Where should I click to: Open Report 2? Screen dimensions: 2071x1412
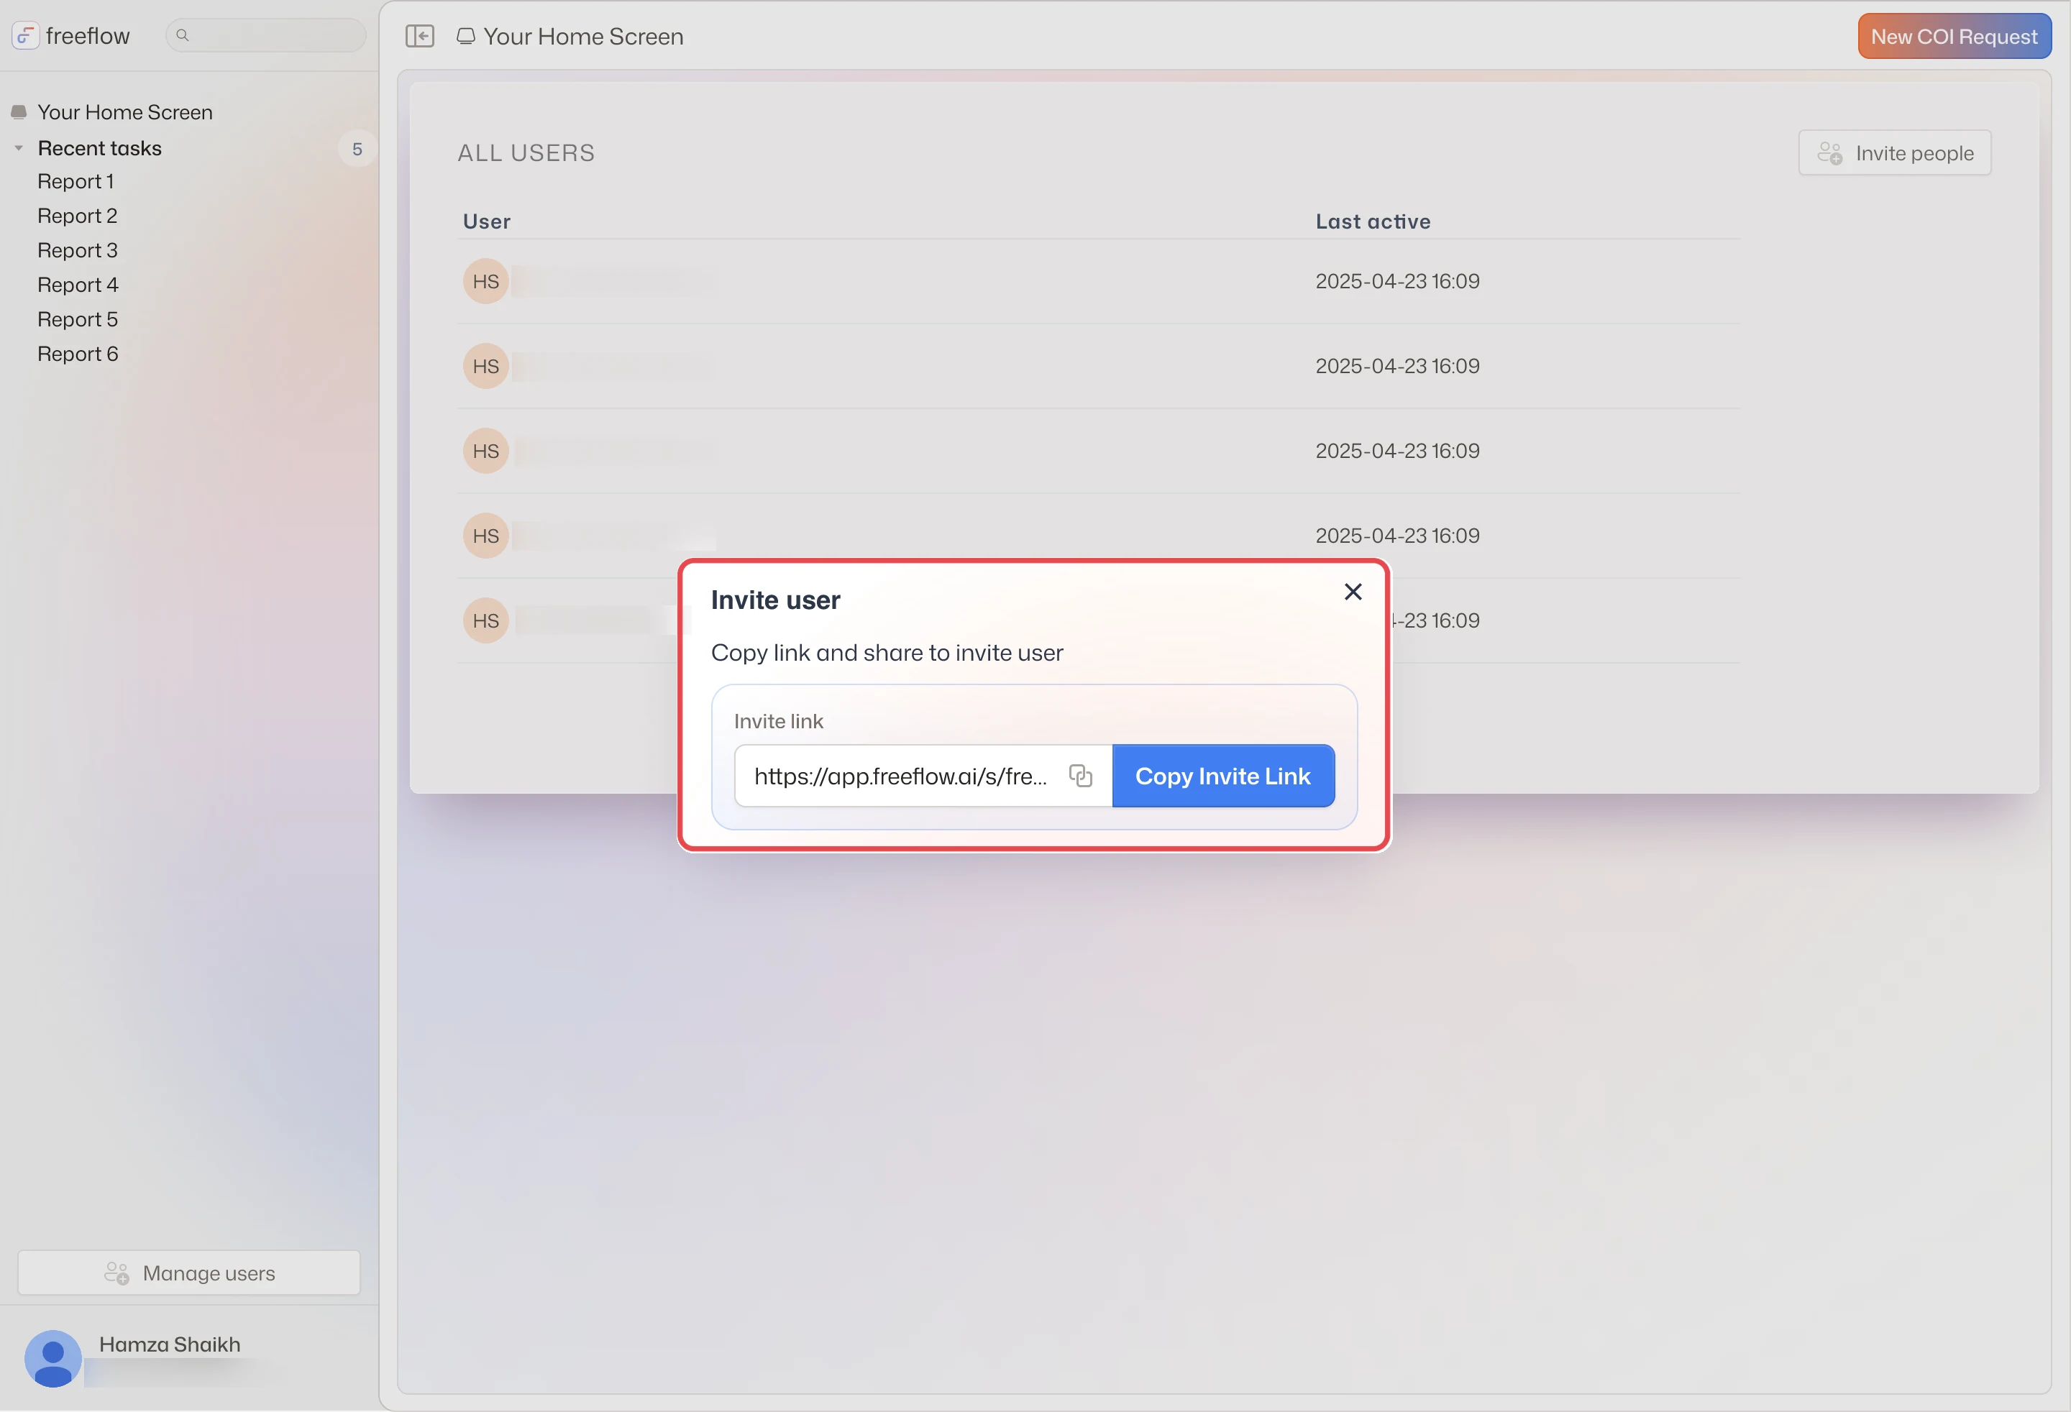pos(78,216)
